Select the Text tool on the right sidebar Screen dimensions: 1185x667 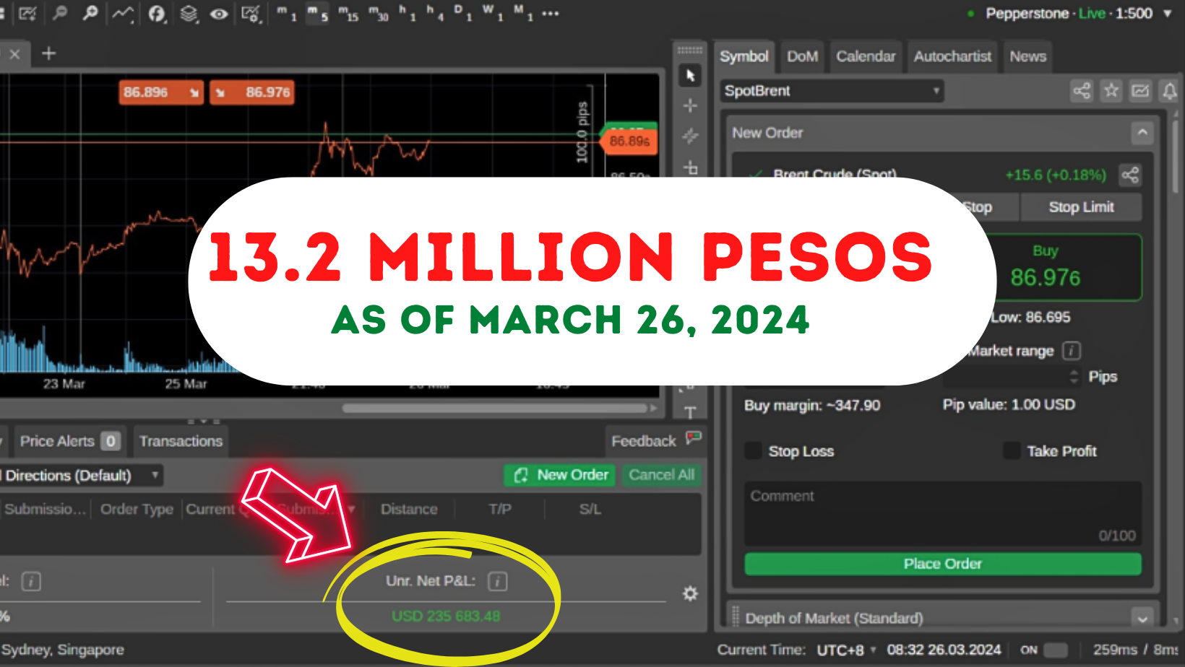coord(690,412)
